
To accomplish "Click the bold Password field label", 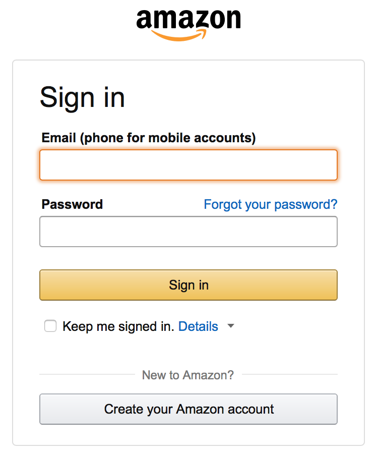I will [72, 204].
